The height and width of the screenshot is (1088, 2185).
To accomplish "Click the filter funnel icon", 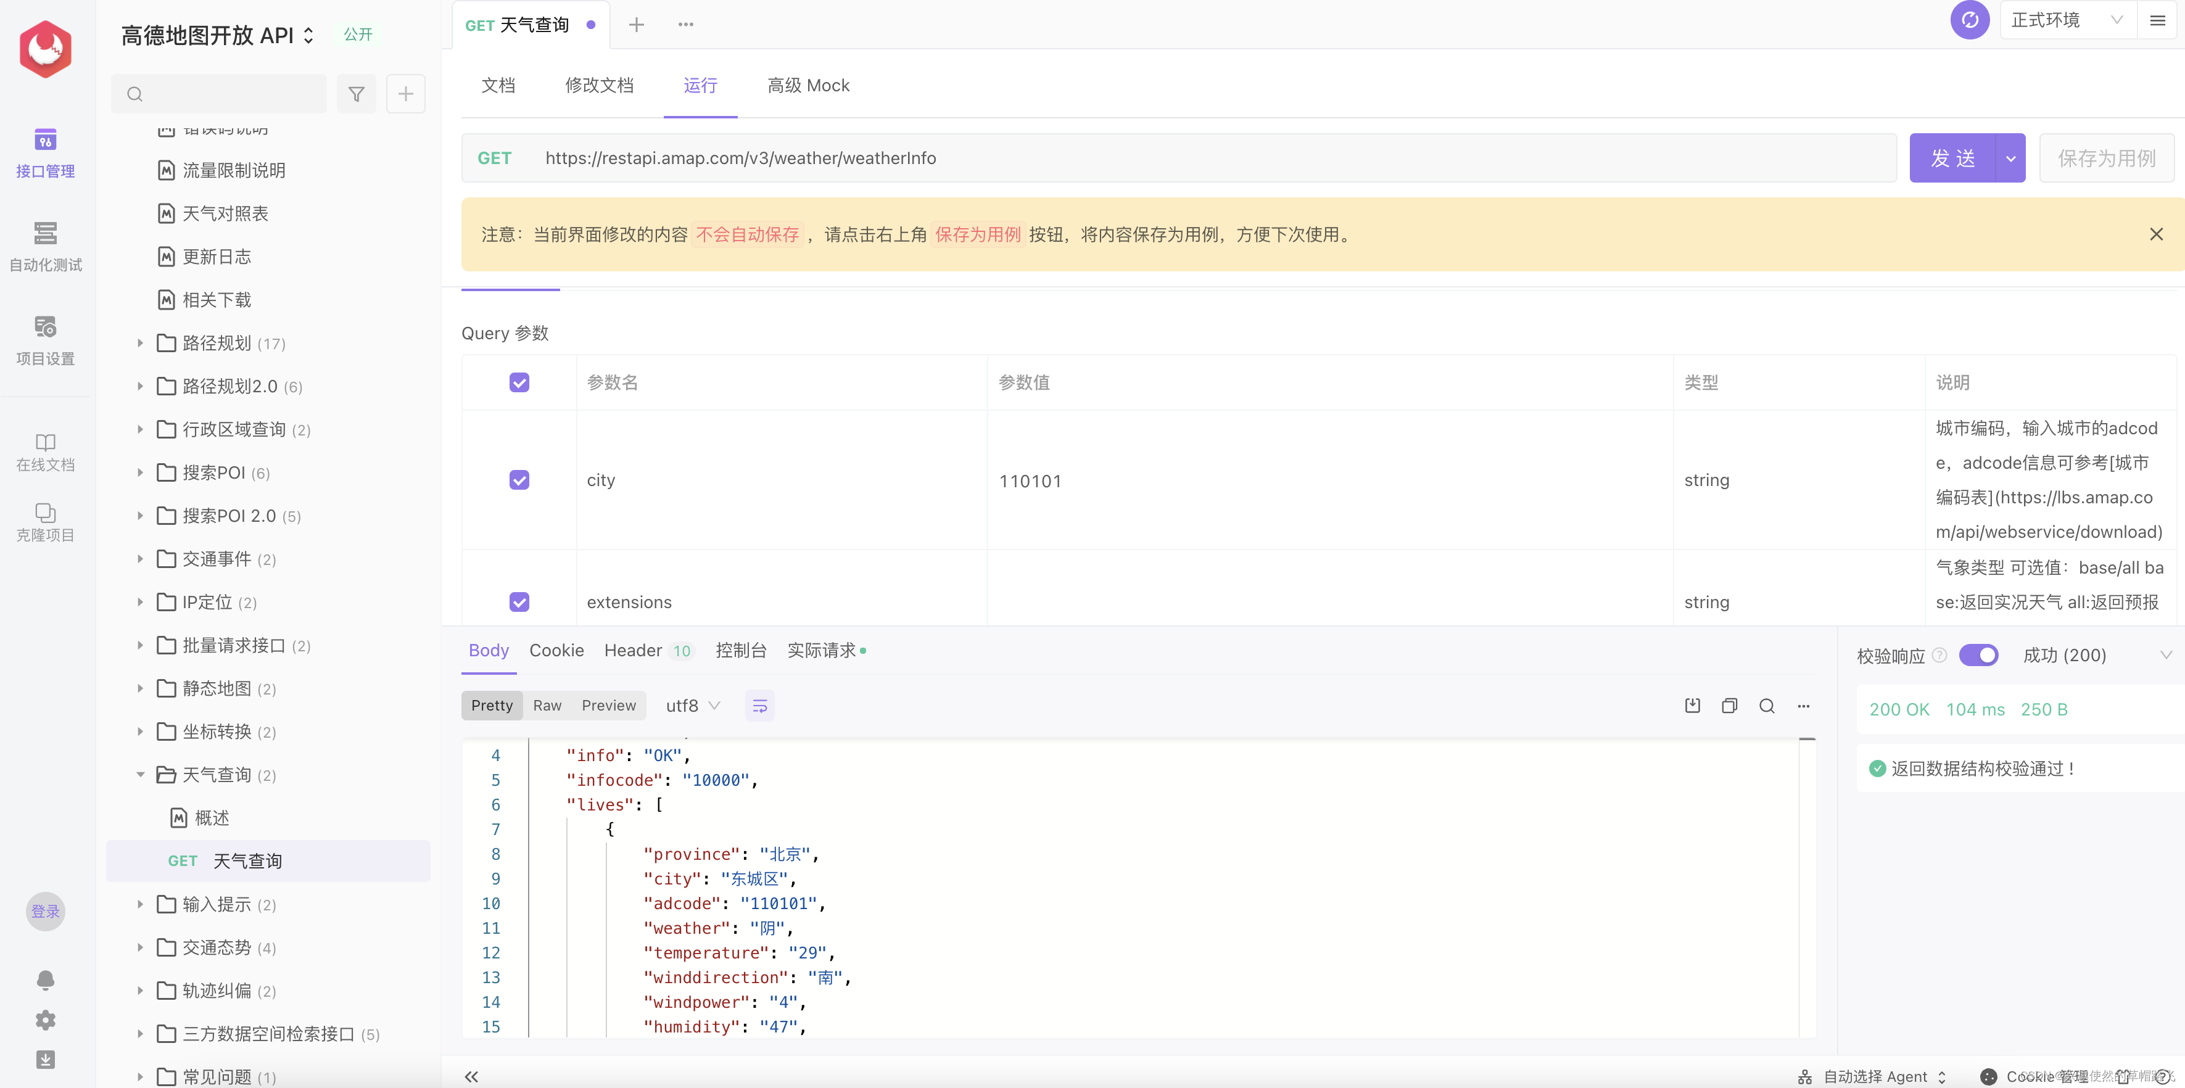I will click(x=357, y=94).
